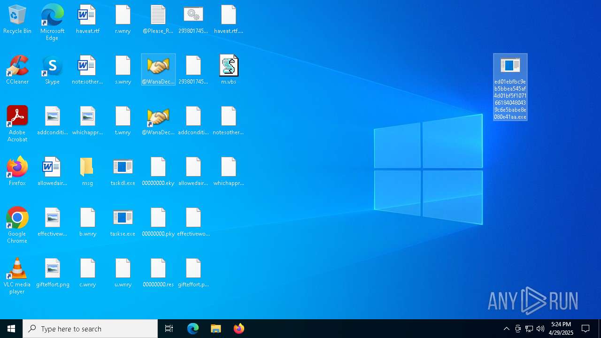Select the s.wnry file
This screenshot has width=601, height=338.
coord(123,70)
